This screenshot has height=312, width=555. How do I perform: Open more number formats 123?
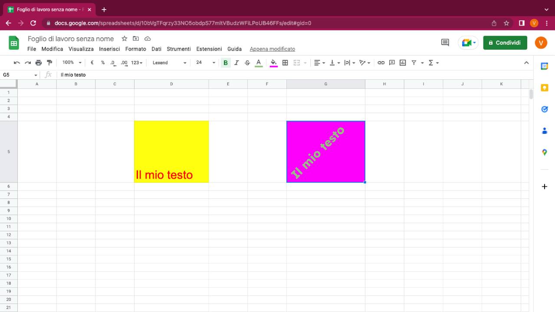137,63
